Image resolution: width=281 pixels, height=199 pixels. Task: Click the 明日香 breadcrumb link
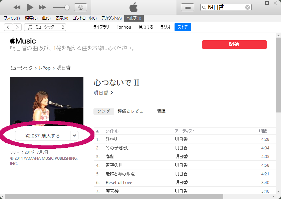coord(63,68)
